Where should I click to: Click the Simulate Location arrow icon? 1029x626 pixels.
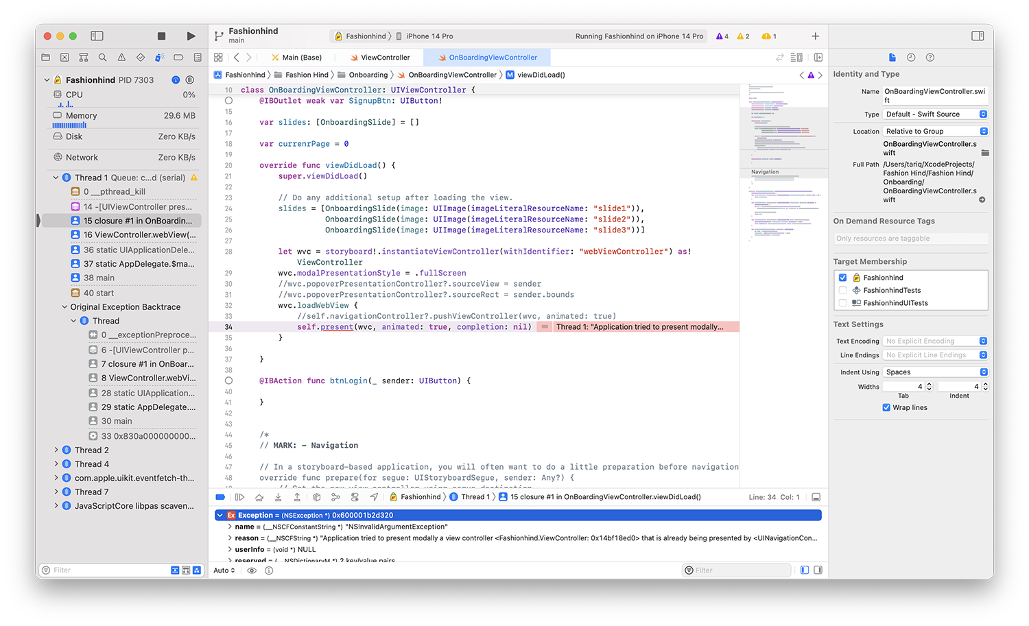[374, 497]
